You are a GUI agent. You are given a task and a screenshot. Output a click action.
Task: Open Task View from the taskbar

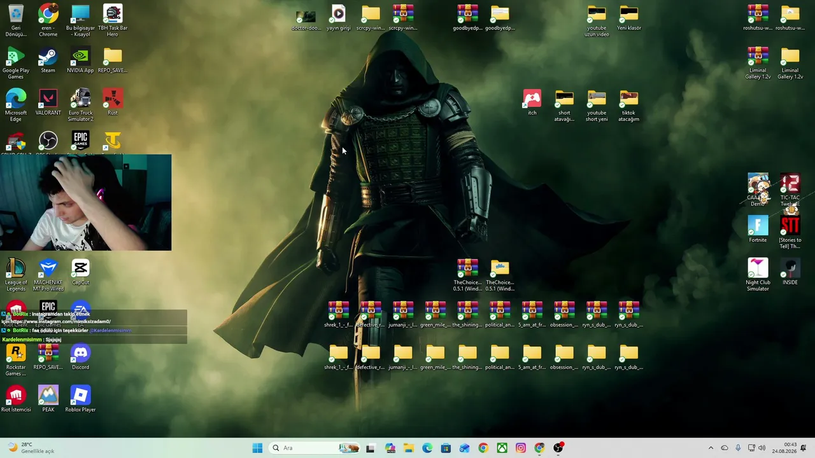click(x=371, y=448)
